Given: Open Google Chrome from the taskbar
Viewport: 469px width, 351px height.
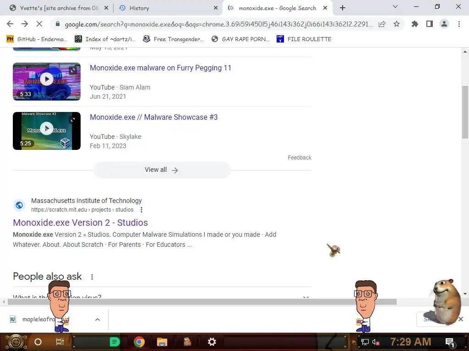Looking at the screenshot, I should [x=139, y=342].
